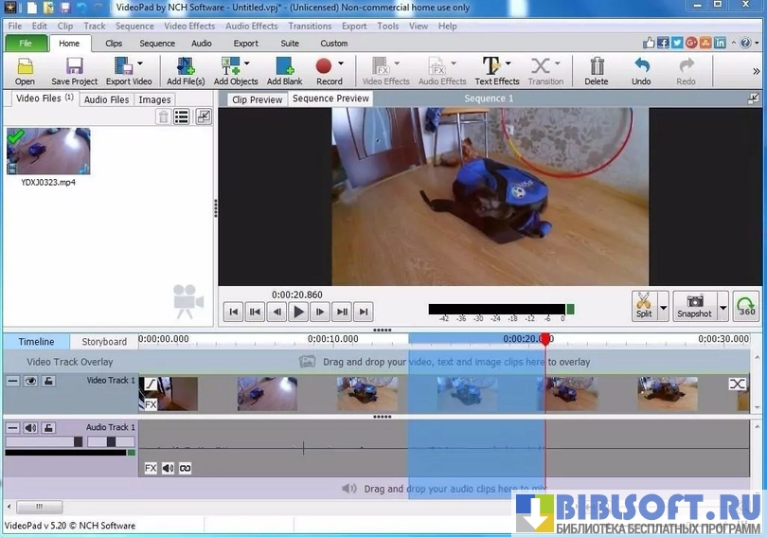Toggle Video Track 1 visibility eye

point(30,381)
